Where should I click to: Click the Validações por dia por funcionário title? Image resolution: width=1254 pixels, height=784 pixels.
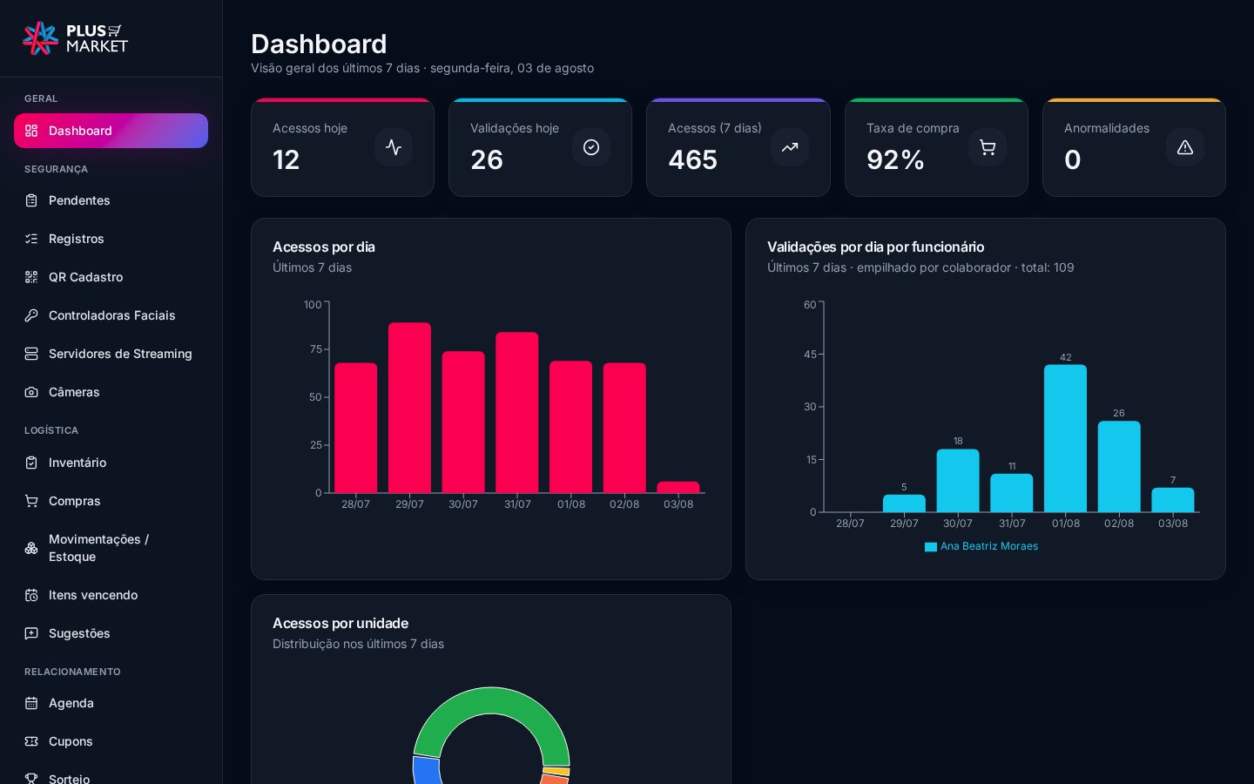point(875,247)
